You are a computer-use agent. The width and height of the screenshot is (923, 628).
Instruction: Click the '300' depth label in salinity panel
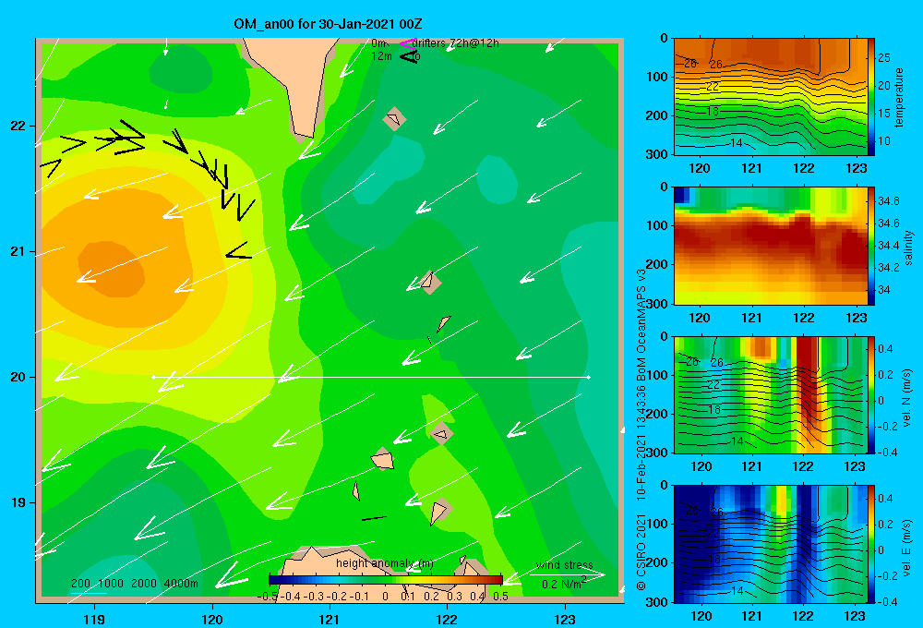(x=656, y=304)
